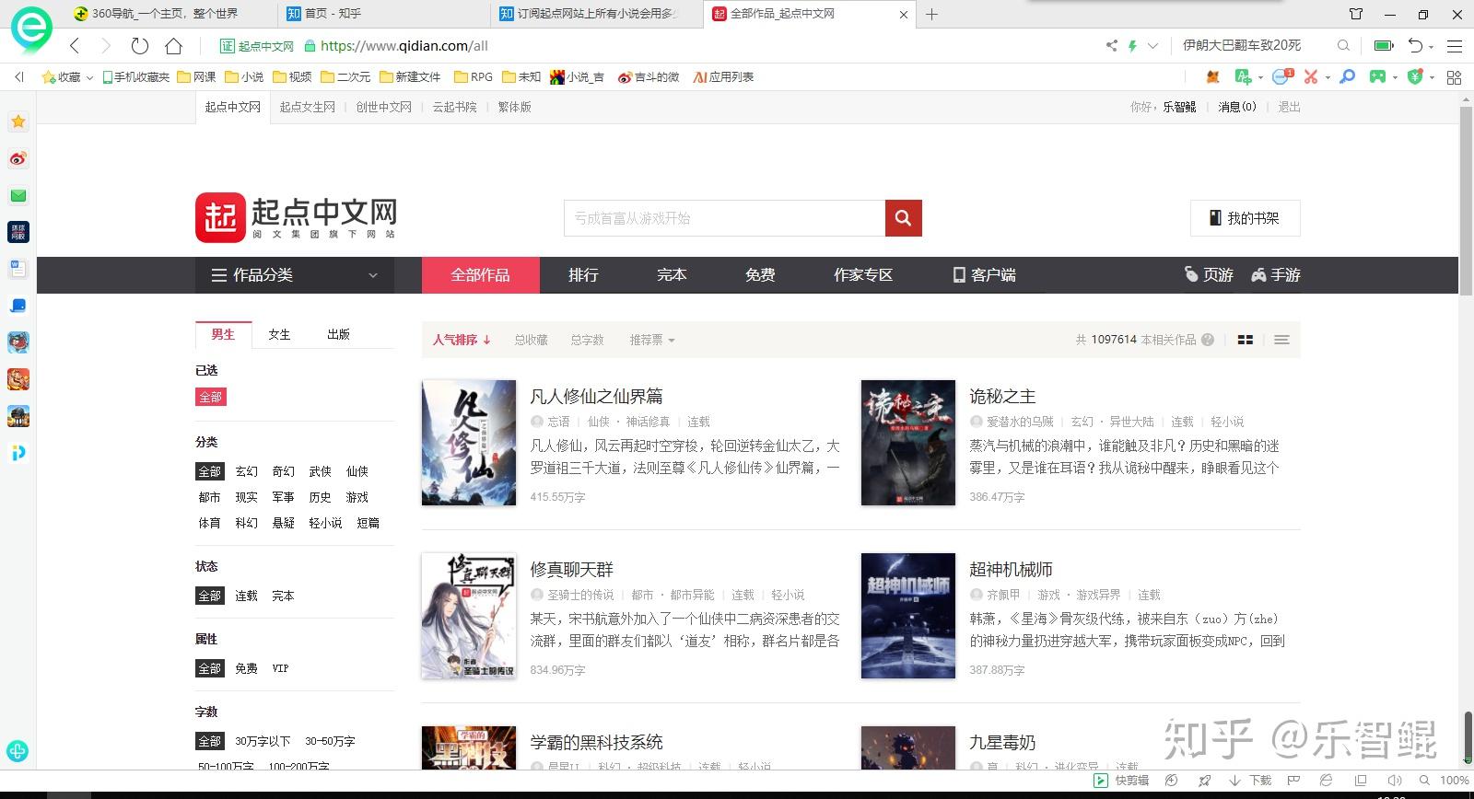This screenshot has height=799, width=1474.
Task: Open the screenshot tool dropdown arrow
Action: (1328, 77)
